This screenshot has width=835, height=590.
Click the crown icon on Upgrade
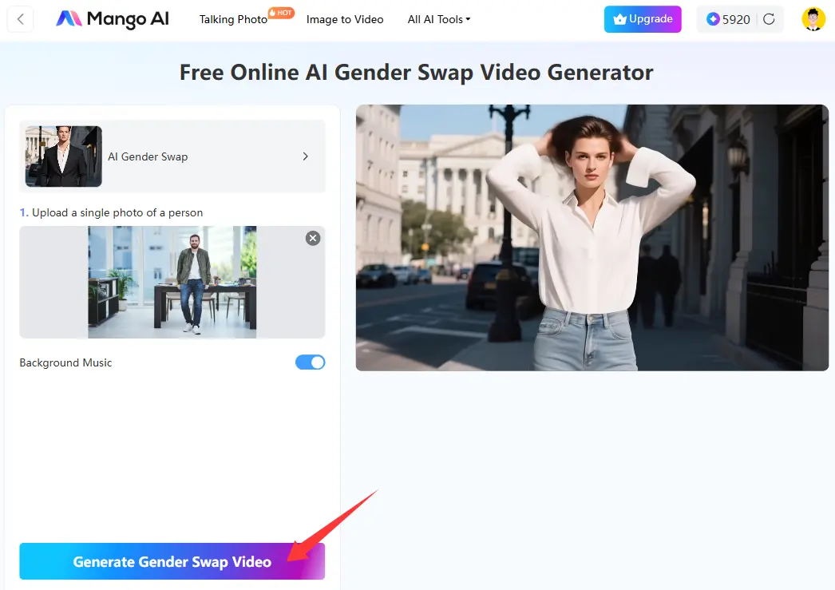[619, 19]
